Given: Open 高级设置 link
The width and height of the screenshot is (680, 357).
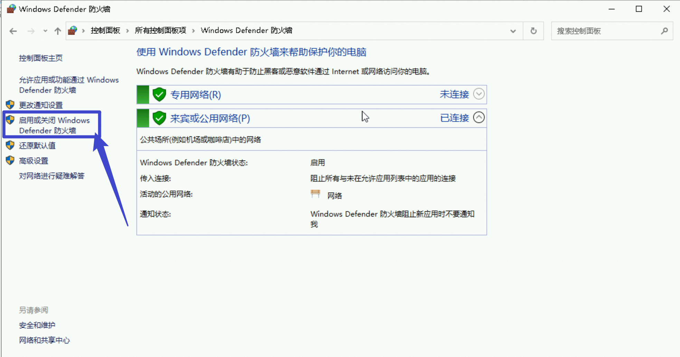Looking at the screenshot, I should (34, 161).
